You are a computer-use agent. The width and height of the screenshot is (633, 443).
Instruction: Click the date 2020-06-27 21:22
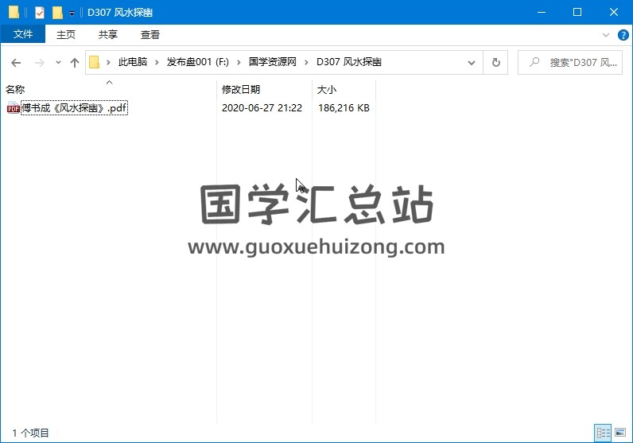point(262,108)
